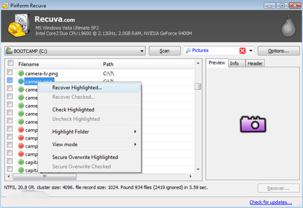Screen dimensions: 303x208
Task: Click the Recover... button
Action: coord(278,188)
